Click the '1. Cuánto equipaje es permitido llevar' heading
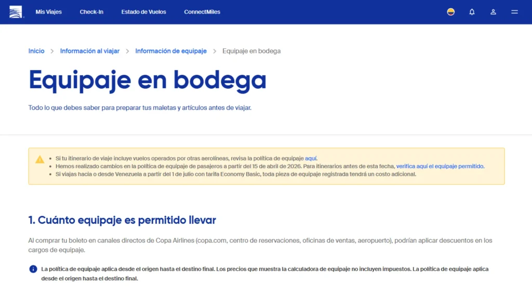This screenshot has width=532, height=299. pyautogui.click(x=122, y=220)
